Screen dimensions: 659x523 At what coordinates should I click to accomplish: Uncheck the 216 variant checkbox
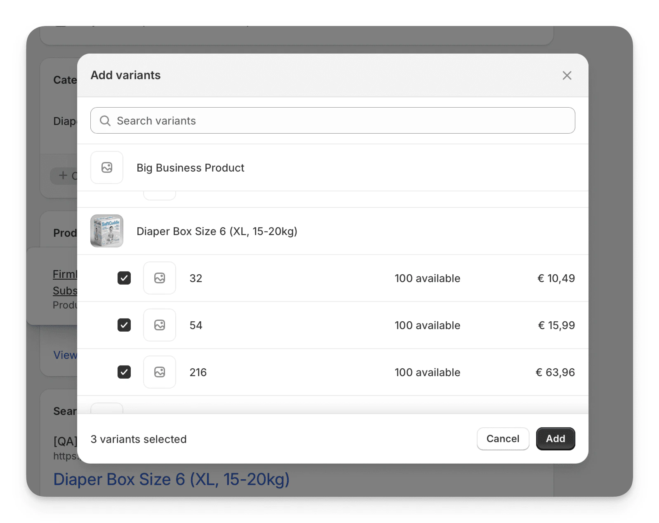pos(124,372)
